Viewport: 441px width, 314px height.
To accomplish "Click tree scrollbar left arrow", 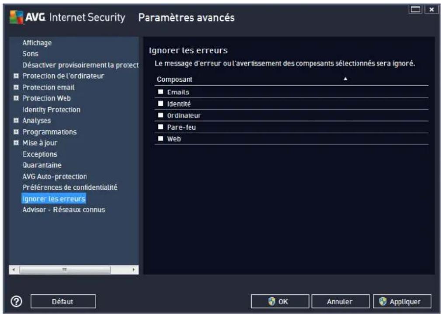I will pos(14,269).
